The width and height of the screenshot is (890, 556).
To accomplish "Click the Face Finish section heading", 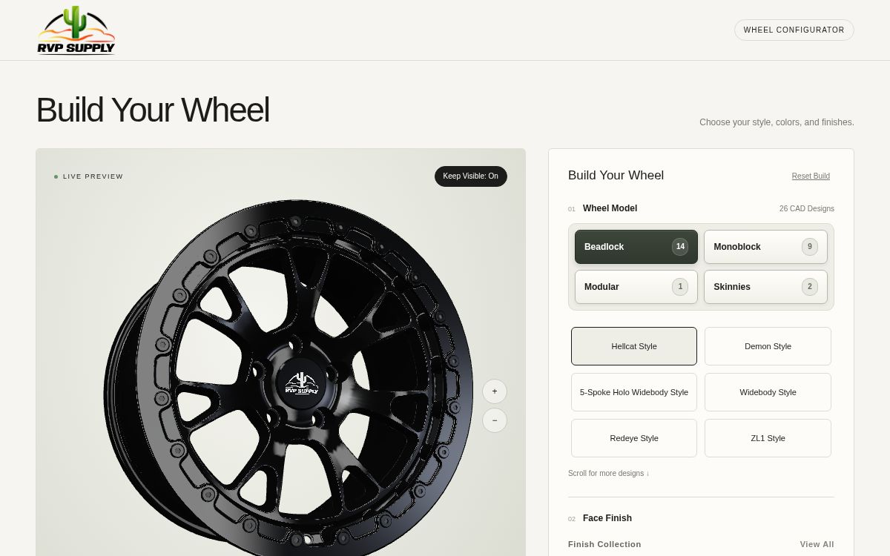I will 607,518.
